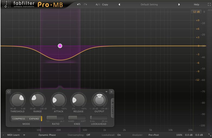212x138 pixels.
Task: Open the Help menu
Action: tap(196, 4)
